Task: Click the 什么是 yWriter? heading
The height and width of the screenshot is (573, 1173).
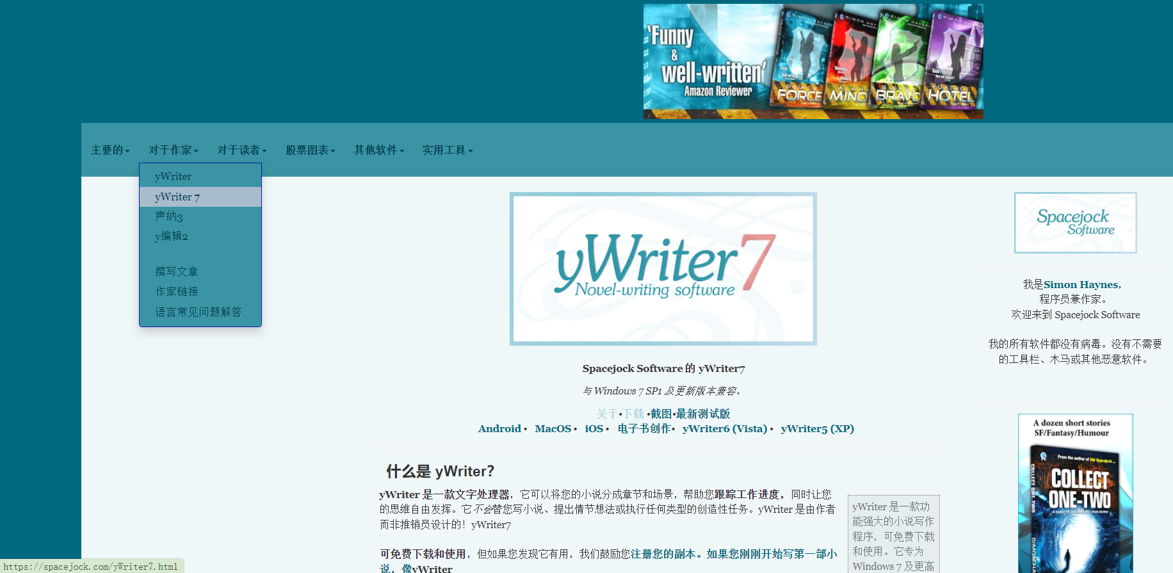Action: tap(440, 472)
